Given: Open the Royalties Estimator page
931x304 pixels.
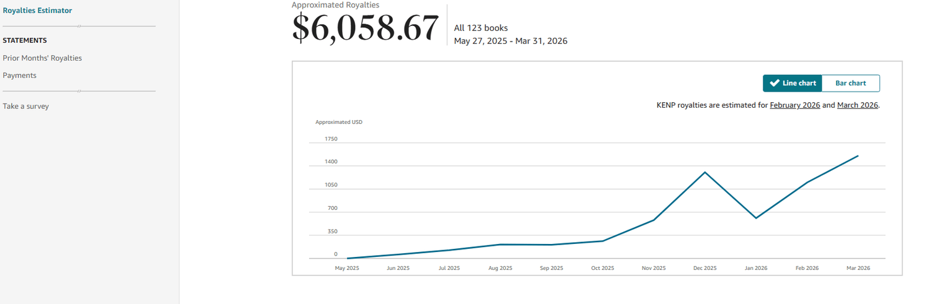Looking at the screenshot, I should click(x=37, y=11).
